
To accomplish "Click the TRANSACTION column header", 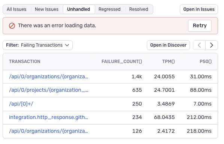I will pos(25,62).
